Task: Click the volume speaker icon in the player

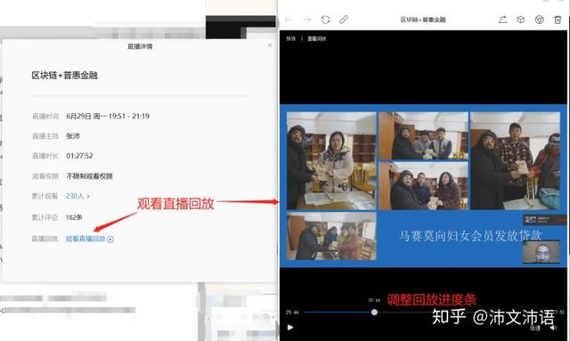Action: (553, 328)
